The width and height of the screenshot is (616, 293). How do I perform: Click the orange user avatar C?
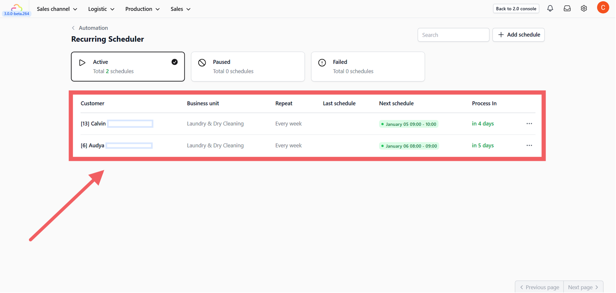603,8
